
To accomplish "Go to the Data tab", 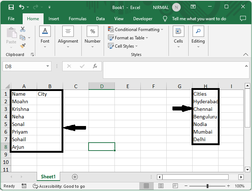I will pyautogui.click(x=100, y=19).
